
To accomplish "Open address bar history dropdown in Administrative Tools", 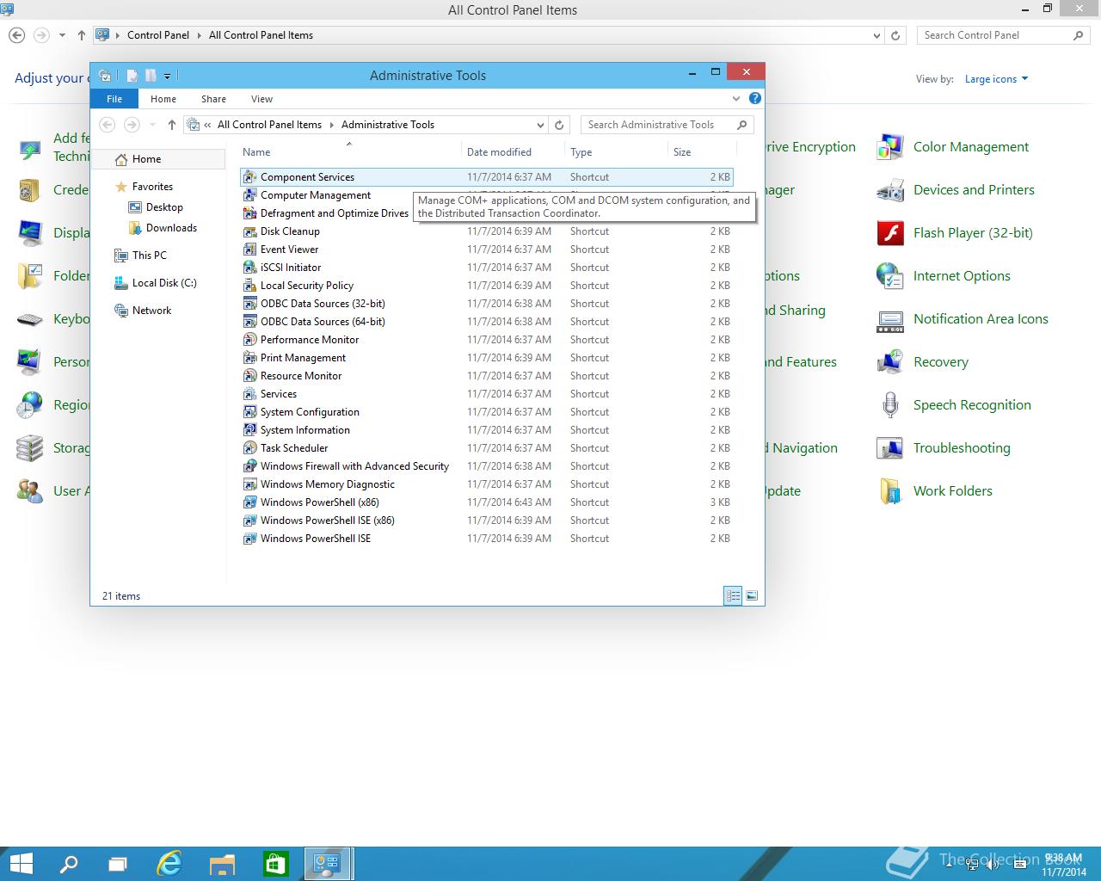I will click(x=540, y=125).
